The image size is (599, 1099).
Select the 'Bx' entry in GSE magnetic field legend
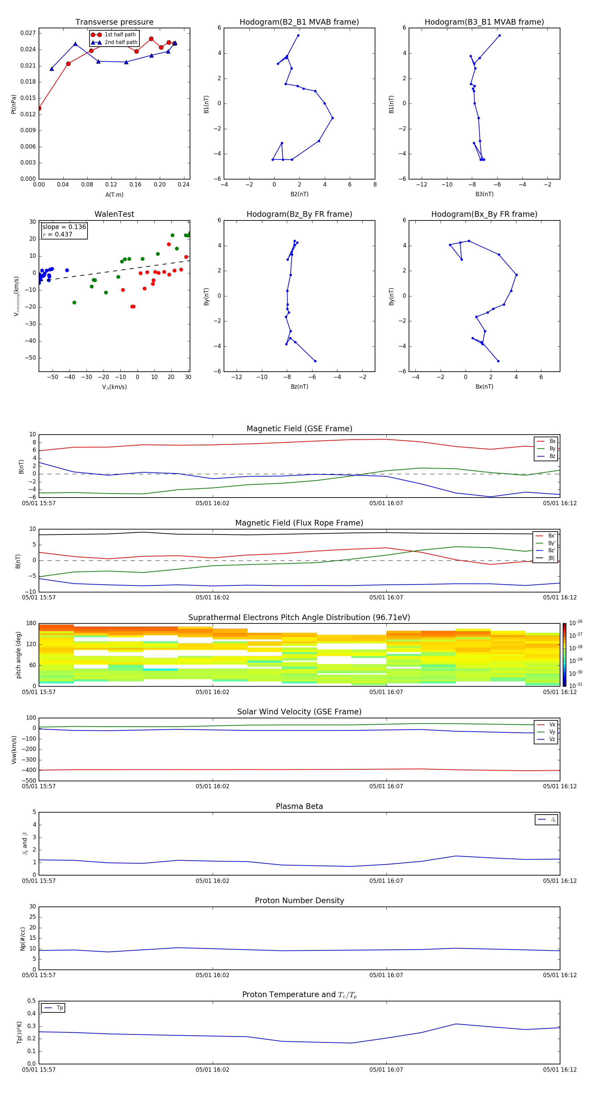click(x=546, y=441)
